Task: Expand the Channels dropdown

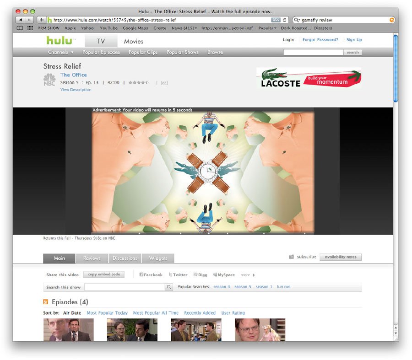Action: [x=61, y=52]
